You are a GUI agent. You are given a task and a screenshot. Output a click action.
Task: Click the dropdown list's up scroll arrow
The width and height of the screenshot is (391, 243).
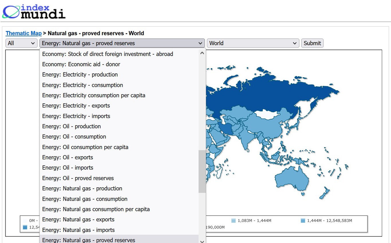[x=202, y=53]
